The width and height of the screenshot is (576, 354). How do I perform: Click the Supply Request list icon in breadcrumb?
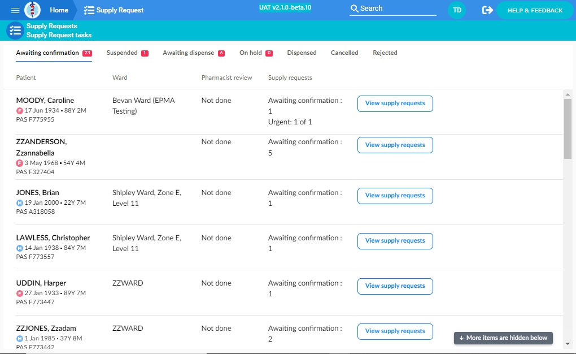pos(89,10)
